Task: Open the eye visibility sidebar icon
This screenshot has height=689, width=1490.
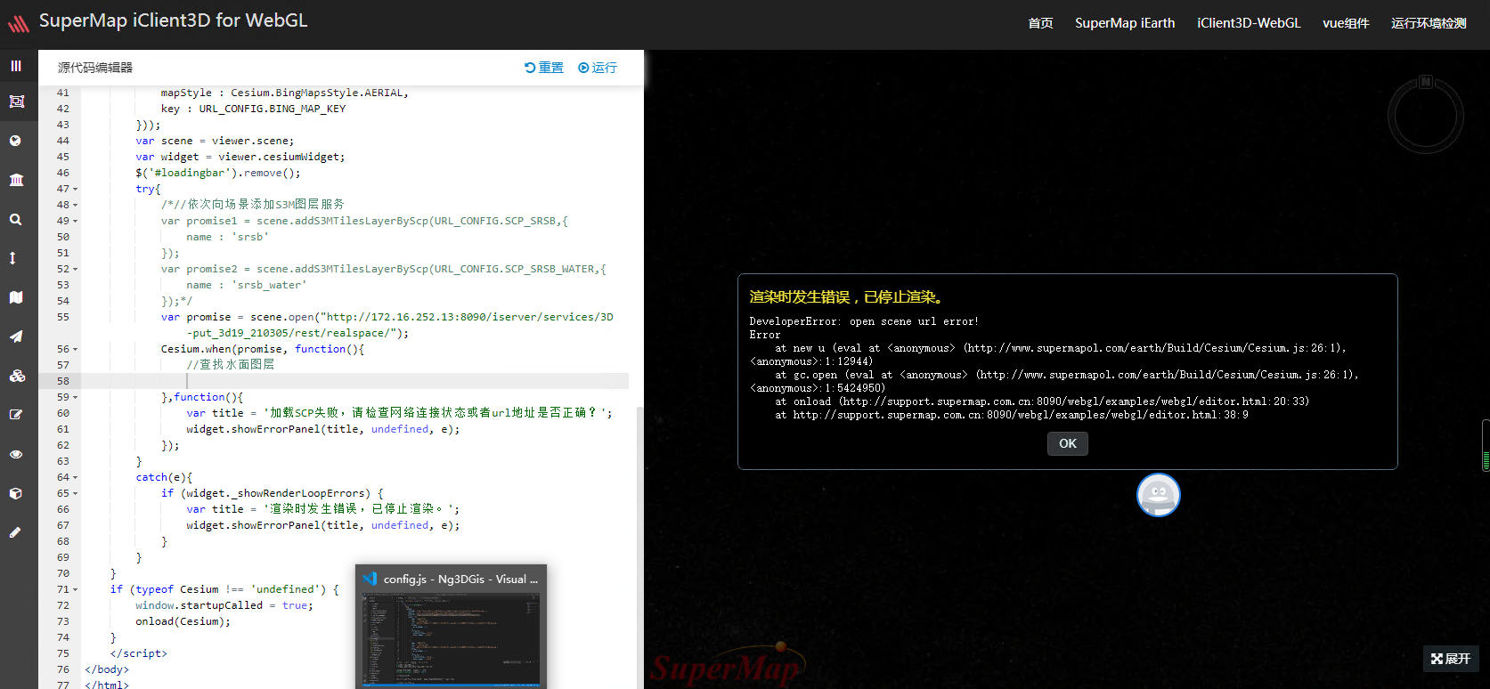Action: (16, 454)
